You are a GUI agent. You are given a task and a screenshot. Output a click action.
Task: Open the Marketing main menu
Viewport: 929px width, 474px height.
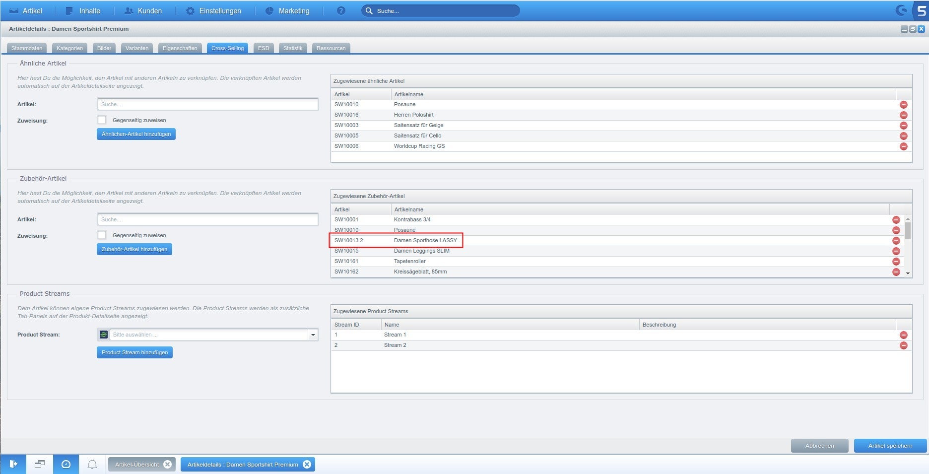287,10
